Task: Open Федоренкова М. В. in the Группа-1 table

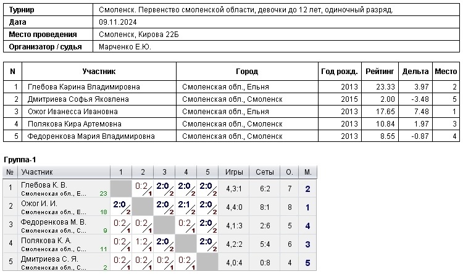Action: tap(53, 222)
